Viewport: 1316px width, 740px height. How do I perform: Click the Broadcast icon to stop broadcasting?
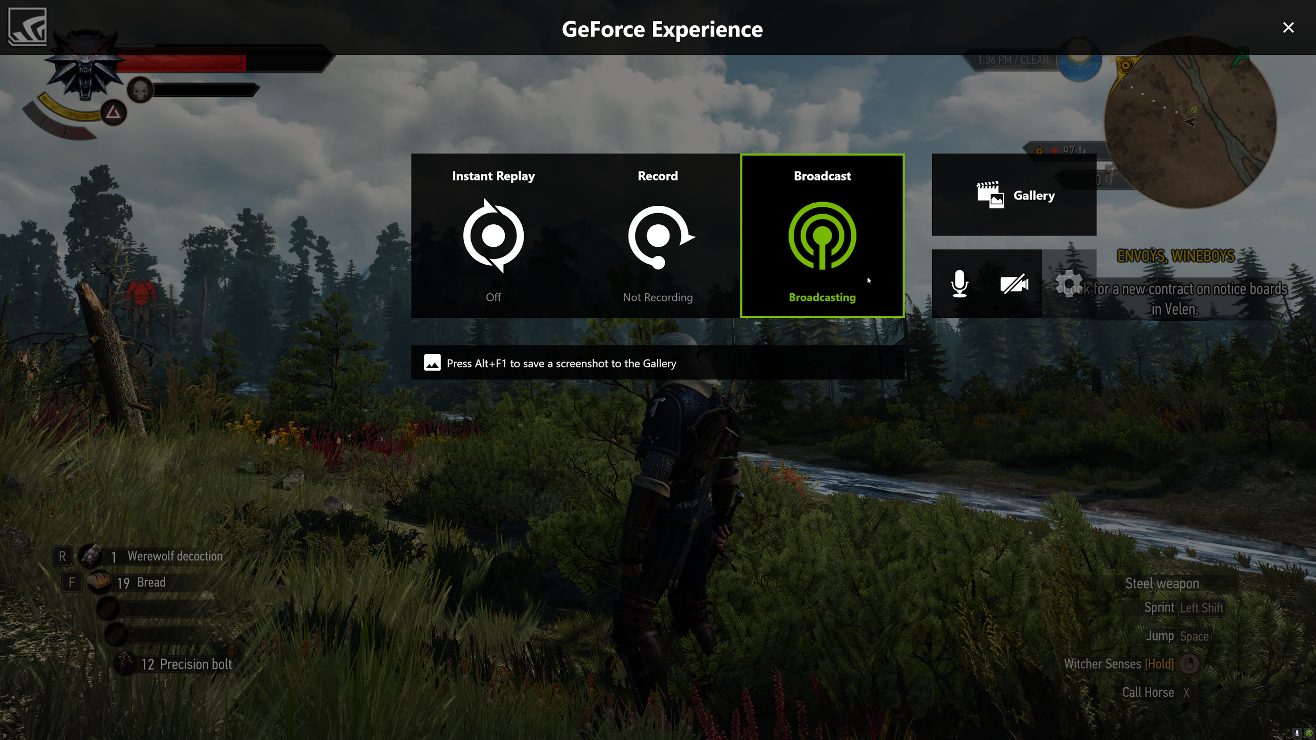pos(822,237)
